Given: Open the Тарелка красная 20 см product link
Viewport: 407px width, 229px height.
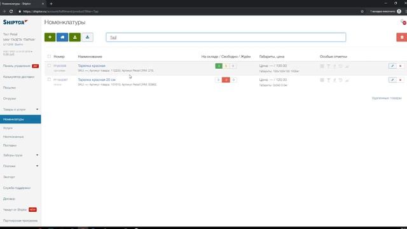Looking at the screenshot, I should point(97,80).
